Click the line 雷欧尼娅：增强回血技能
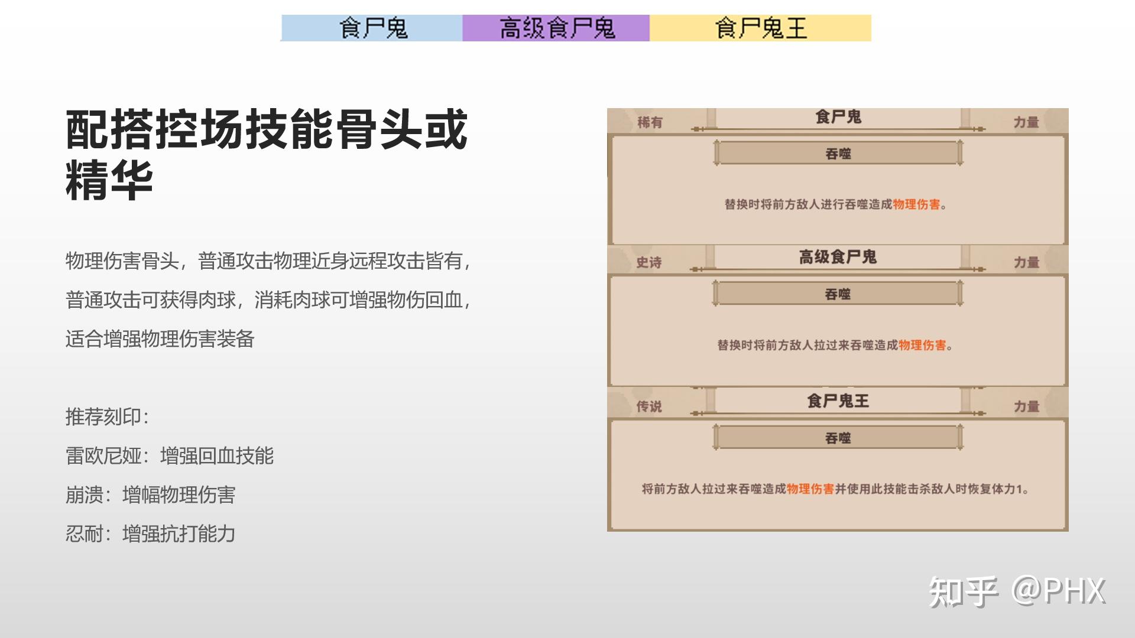The width and height of the screenshot is (1135, 638). 169,456
